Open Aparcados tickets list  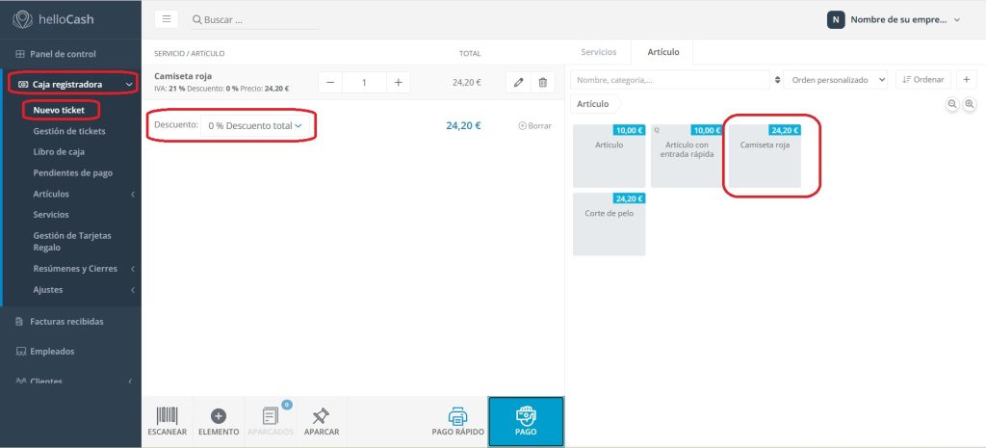tap(271, 422)
